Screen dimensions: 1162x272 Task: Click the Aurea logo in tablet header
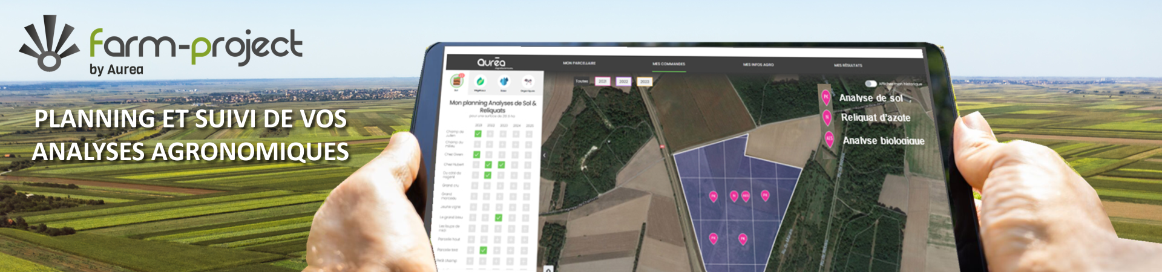click(491, 62)
